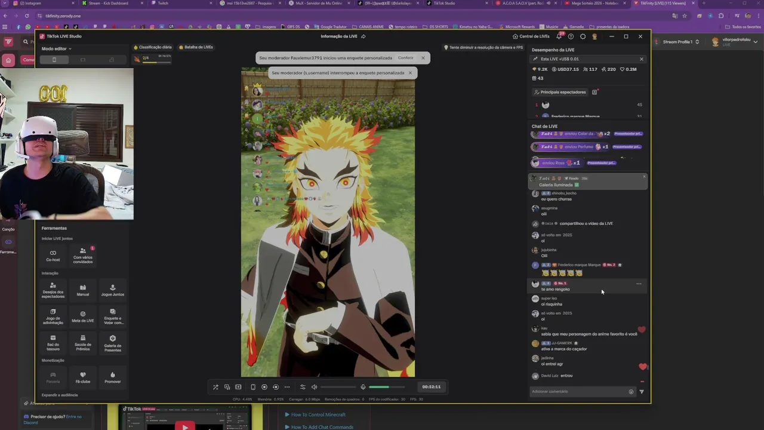
Task: Open notifications bell with 29 badge
Action: pos(559,36)
